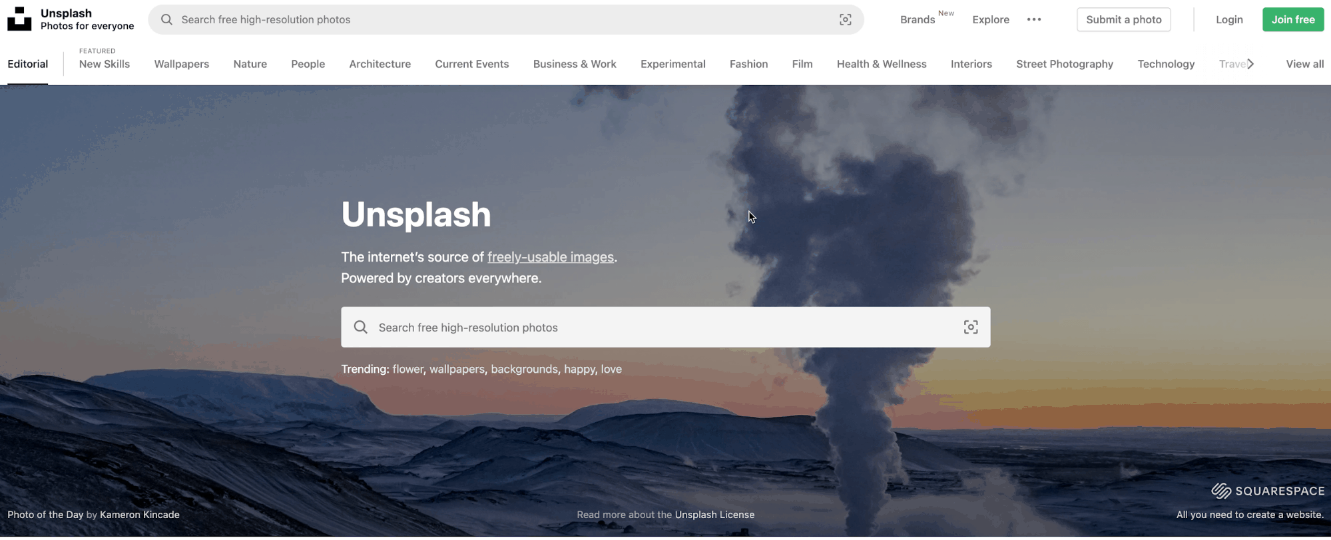Open visual search in the top search bar
This screenshot has width=1331, height=540.
point(845,19)
